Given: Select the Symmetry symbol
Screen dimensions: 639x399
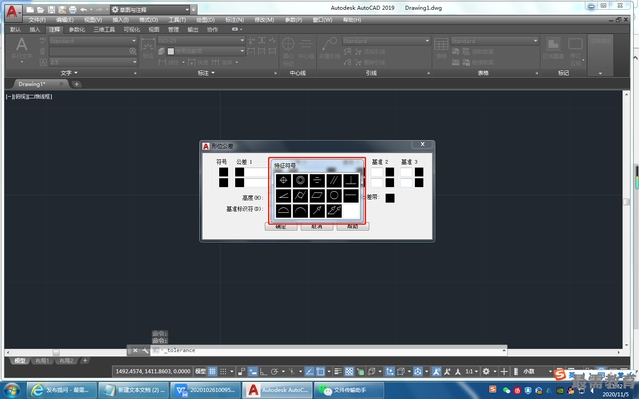Looking at the screenshot, I should point(317,180).
